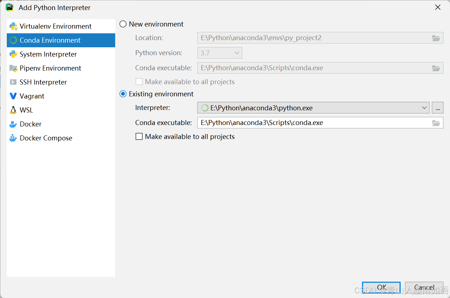Select Docker Compose from the list

[61, 138]
